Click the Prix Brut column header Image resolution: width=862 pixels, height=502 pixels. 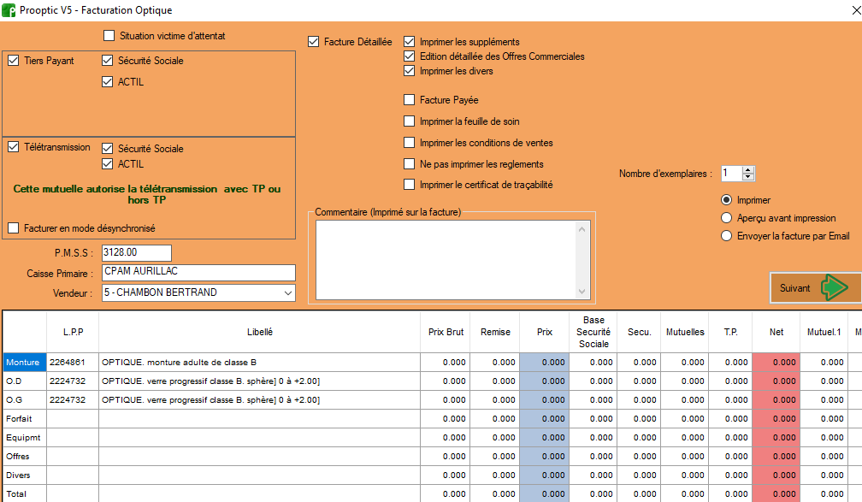(446, 332)
